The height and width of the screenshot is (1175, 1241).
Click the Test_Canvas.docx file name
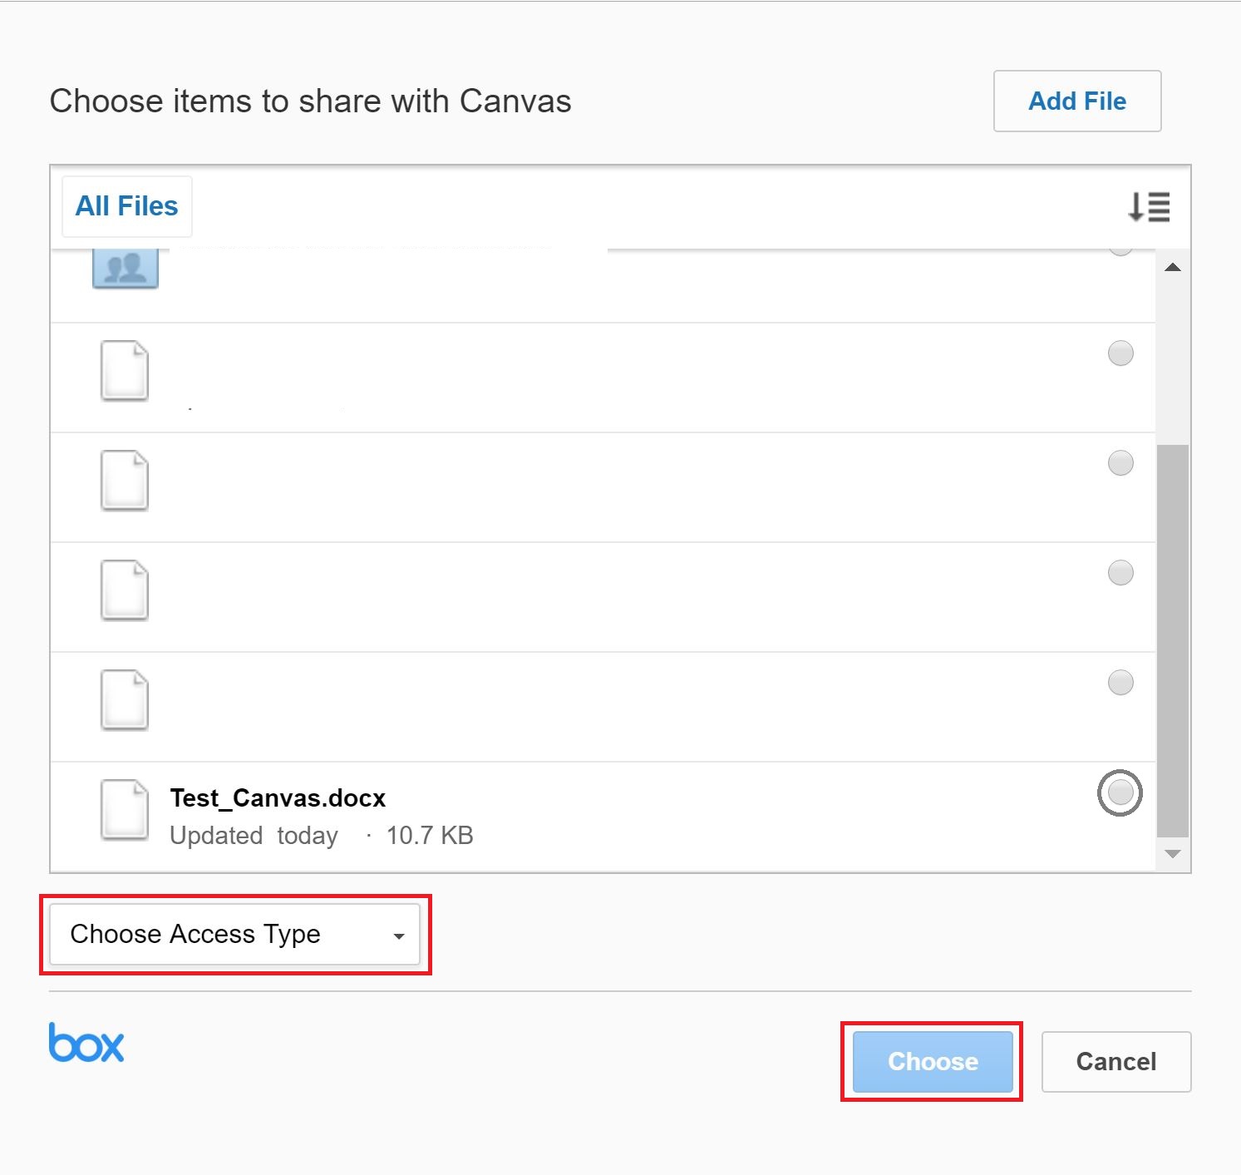pyautogui.click(x=278, y=798)
